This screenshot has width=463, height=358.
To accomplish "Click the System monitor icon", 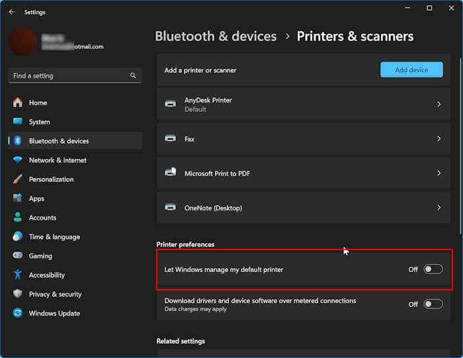I will (x=18, y=121).
